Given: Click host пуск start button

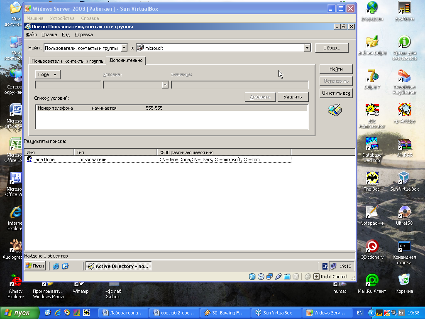Looking at the screenshot, I should [x=19, y=313].
